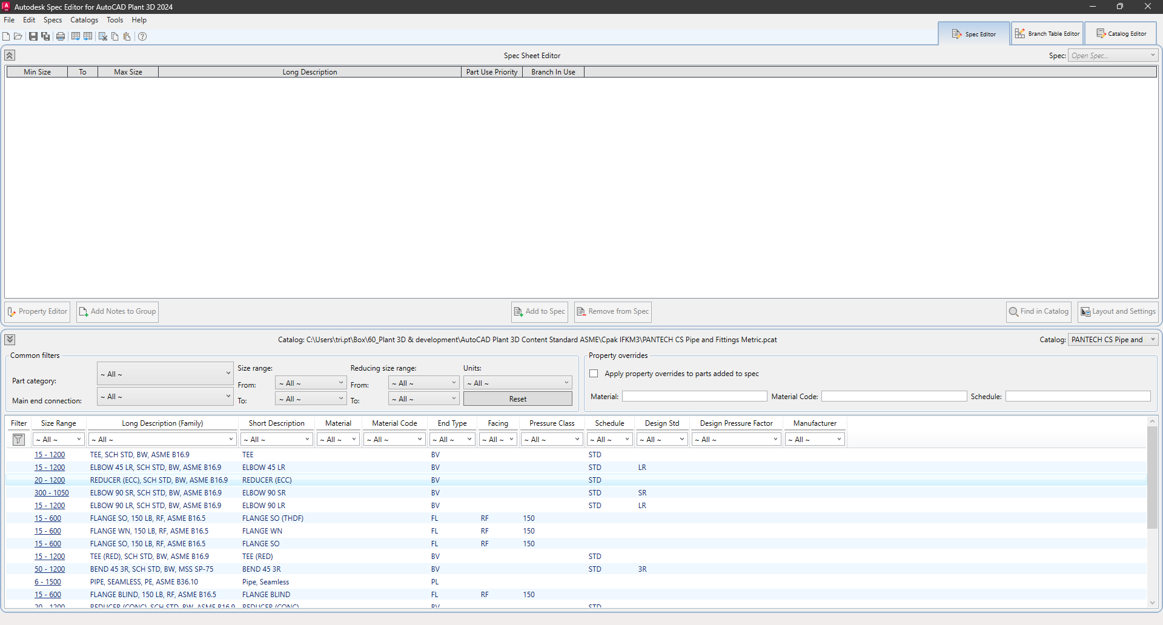
Task: Click the funnel Filter icon
Action: (x=19, y=440)
